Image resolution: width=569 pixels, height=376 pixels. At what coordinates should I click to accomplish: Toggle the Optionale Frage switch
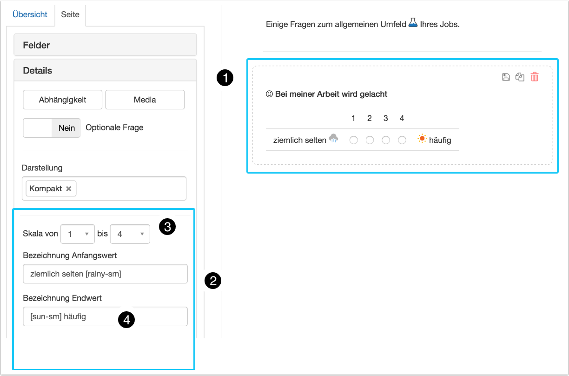52,128
